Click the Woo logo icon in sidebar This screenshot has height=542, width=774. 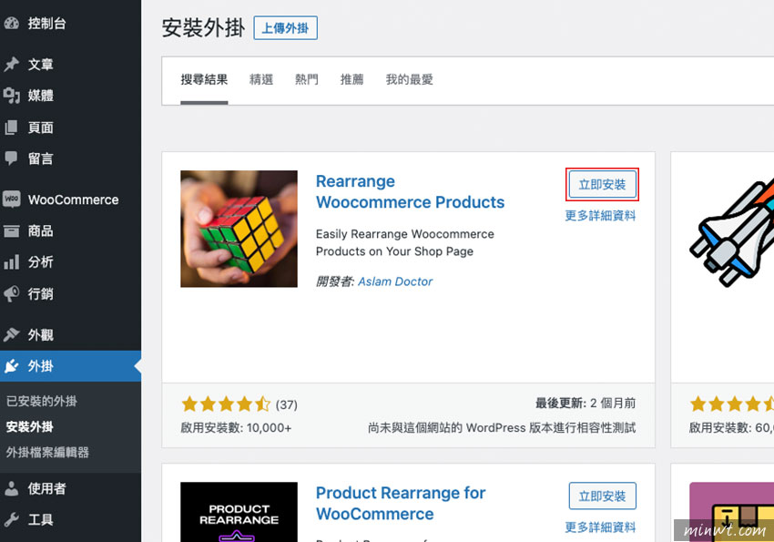(11, 199)
